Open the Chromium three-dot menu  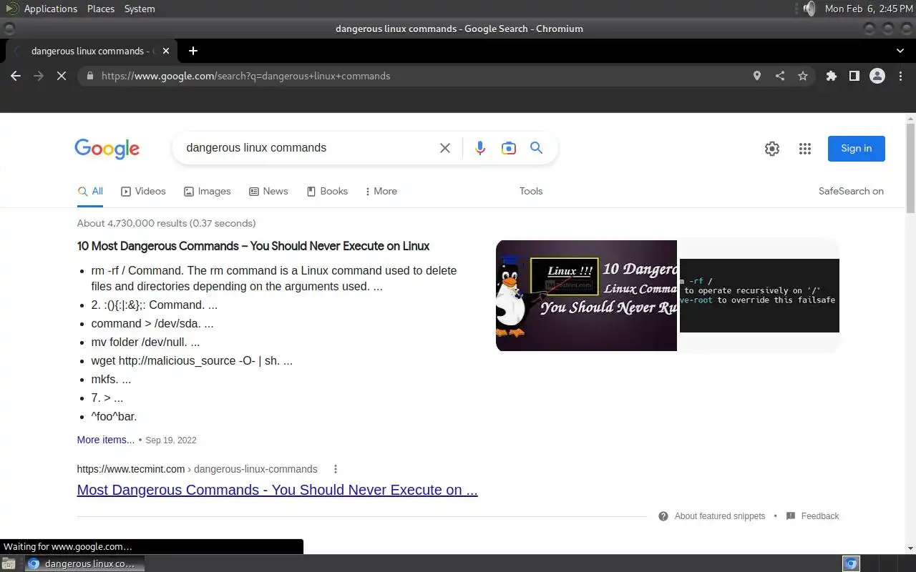tap(900, 76)
